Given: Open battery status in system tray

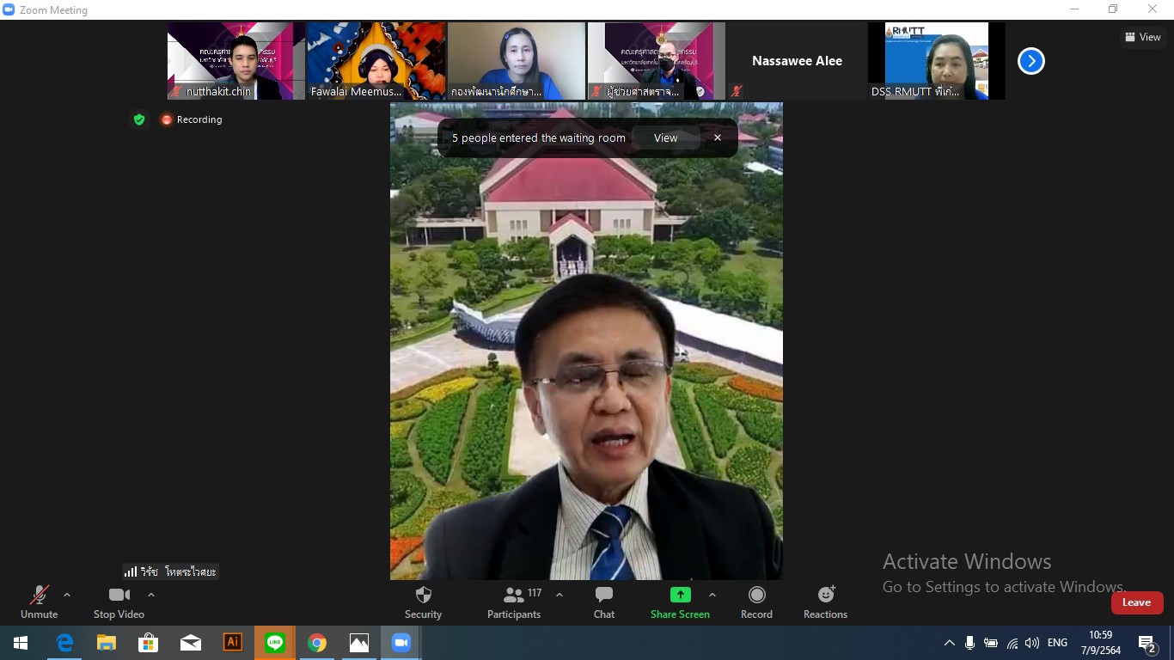Looking at the screenshot, I should pyautogui.click(x=991, y=643).
